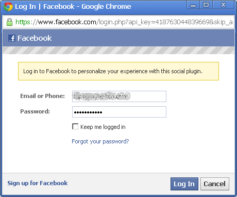Dismiss the dialog with the Cancel button

coord(215,184)
